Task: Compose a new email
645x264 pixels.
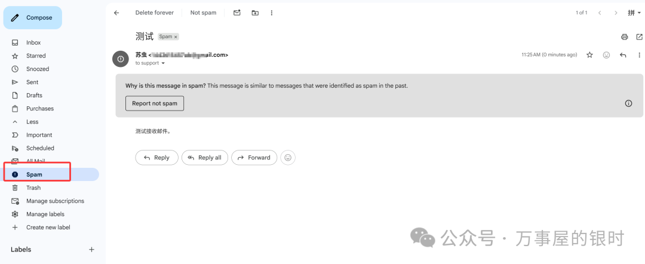Action: coord(33,18)
